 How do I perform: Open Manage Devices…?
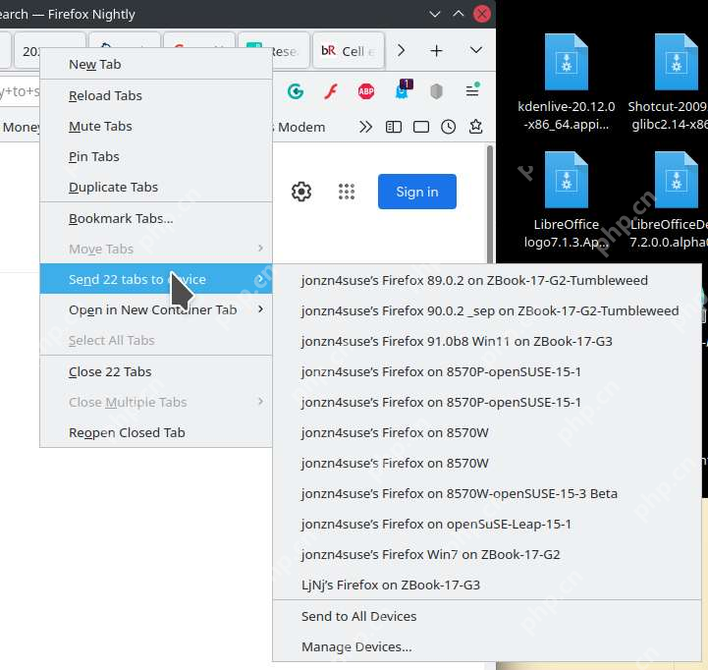(x=487, y=647)
